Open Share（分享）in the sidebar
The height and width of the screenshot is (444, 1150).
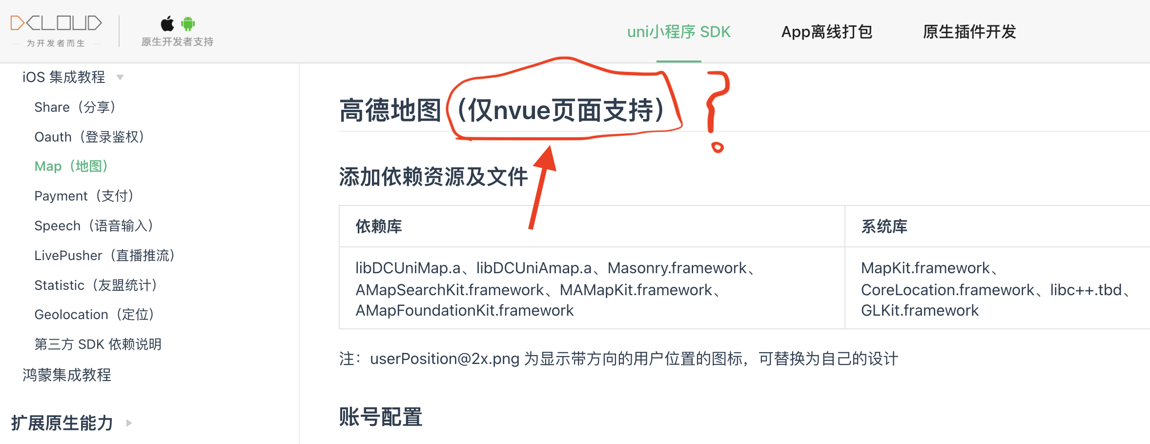[75, 107]
